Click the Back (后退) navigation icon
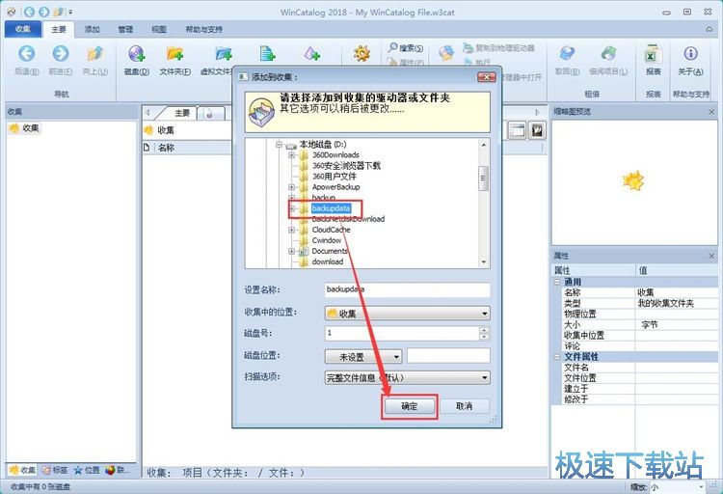 [x=26, y=54]
